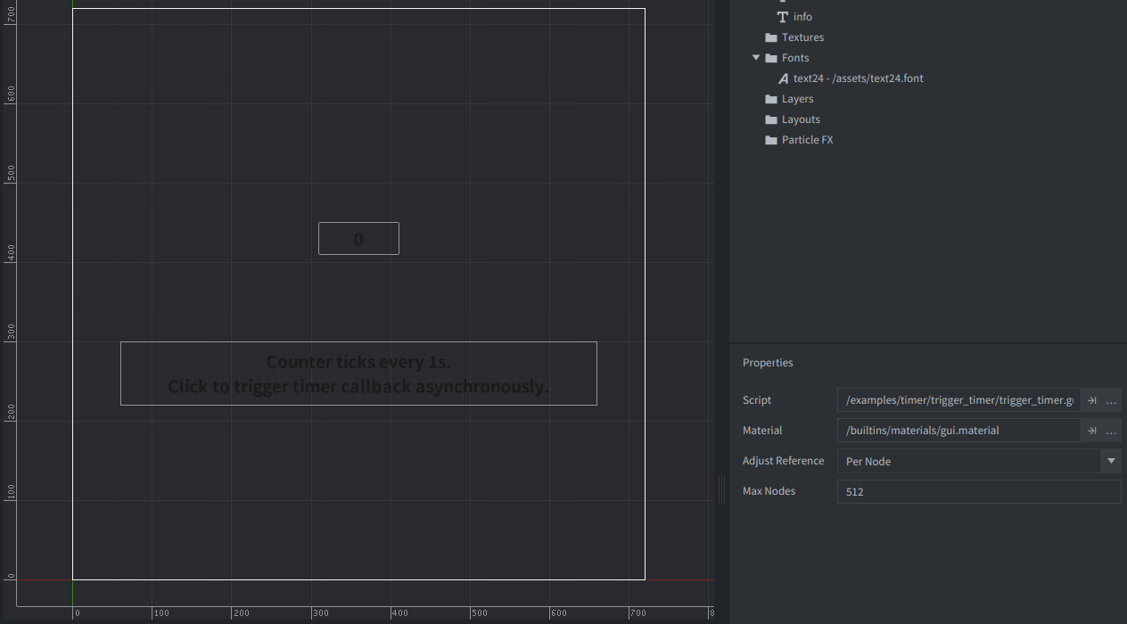Click the Properties panel heading
The height and width of the screenshot is (624, 1127).
point(768,363)
